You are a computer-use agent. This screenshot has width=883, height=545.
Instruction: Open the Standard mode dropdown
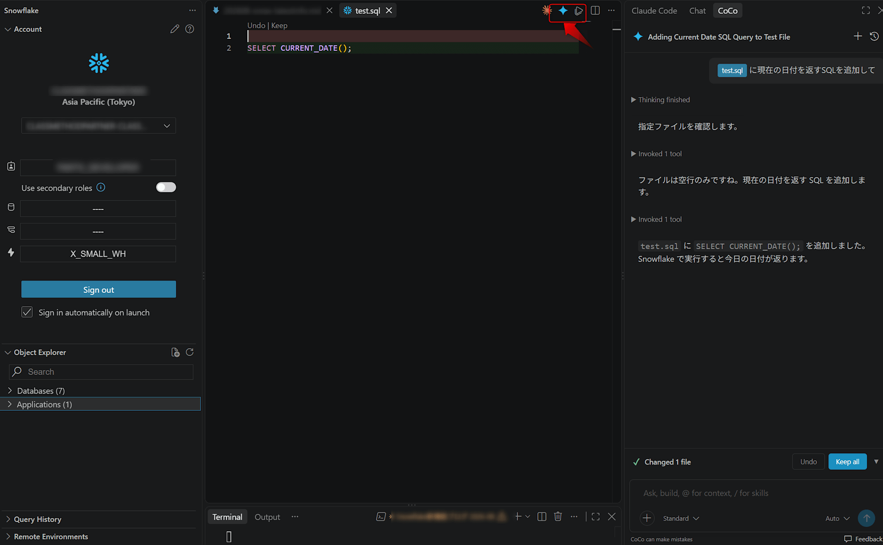coord(681,519)
